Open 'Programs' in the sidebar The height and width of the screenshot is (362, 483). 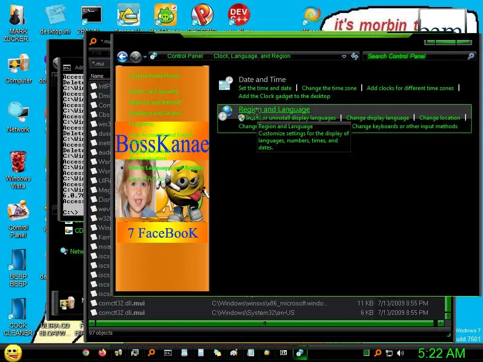(141, 124)
